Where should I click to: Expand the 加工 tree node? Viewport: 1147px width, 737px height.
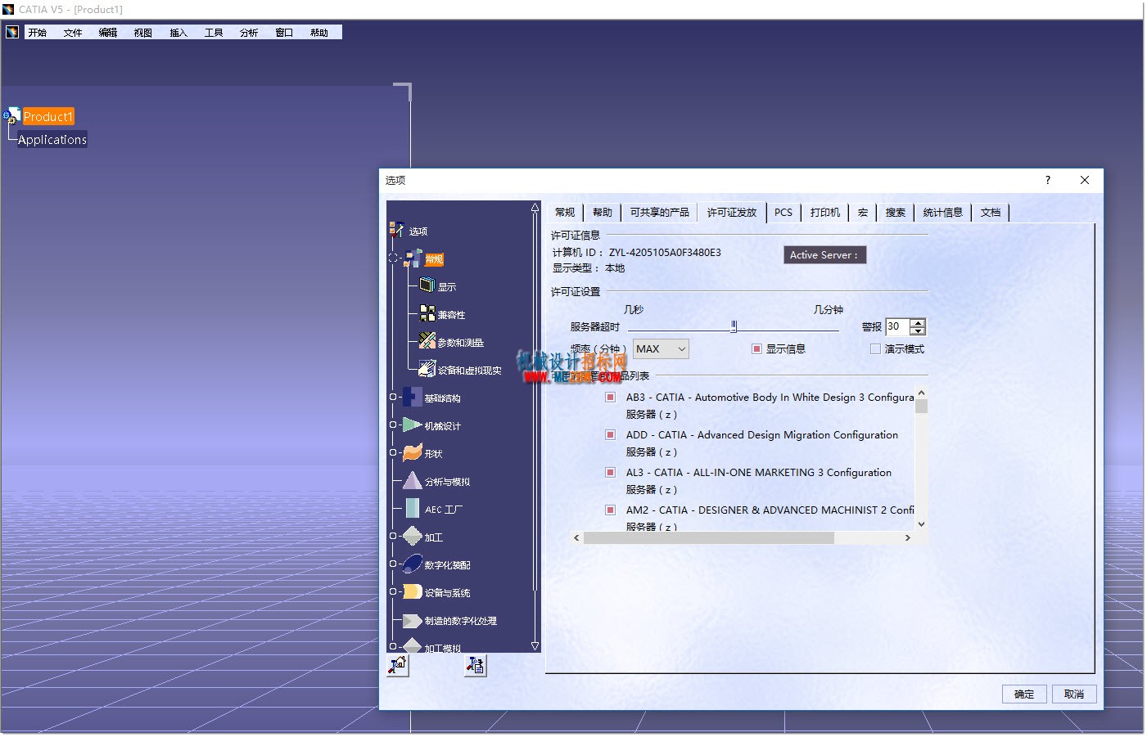pos(393,536)
